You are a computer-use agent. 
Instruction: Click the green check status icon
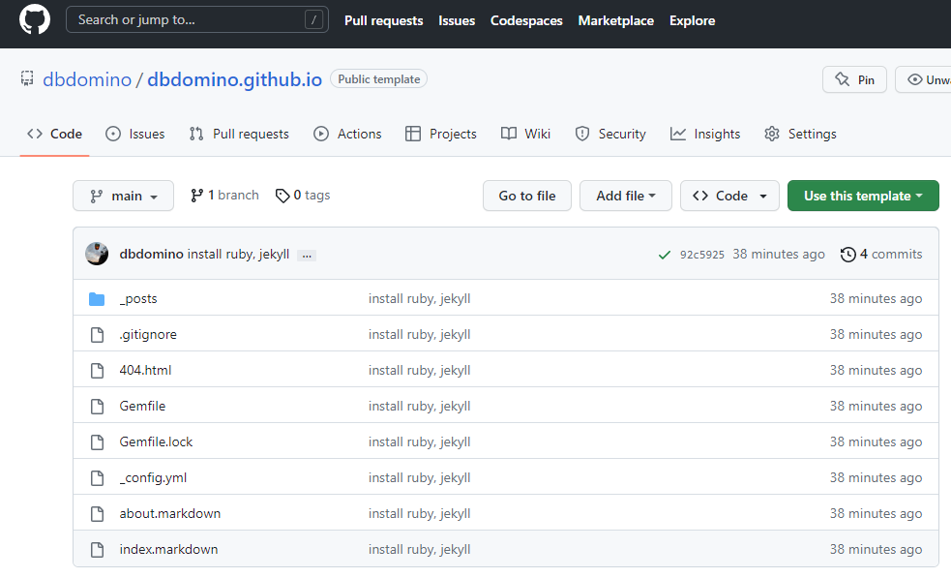click(664, 255)
